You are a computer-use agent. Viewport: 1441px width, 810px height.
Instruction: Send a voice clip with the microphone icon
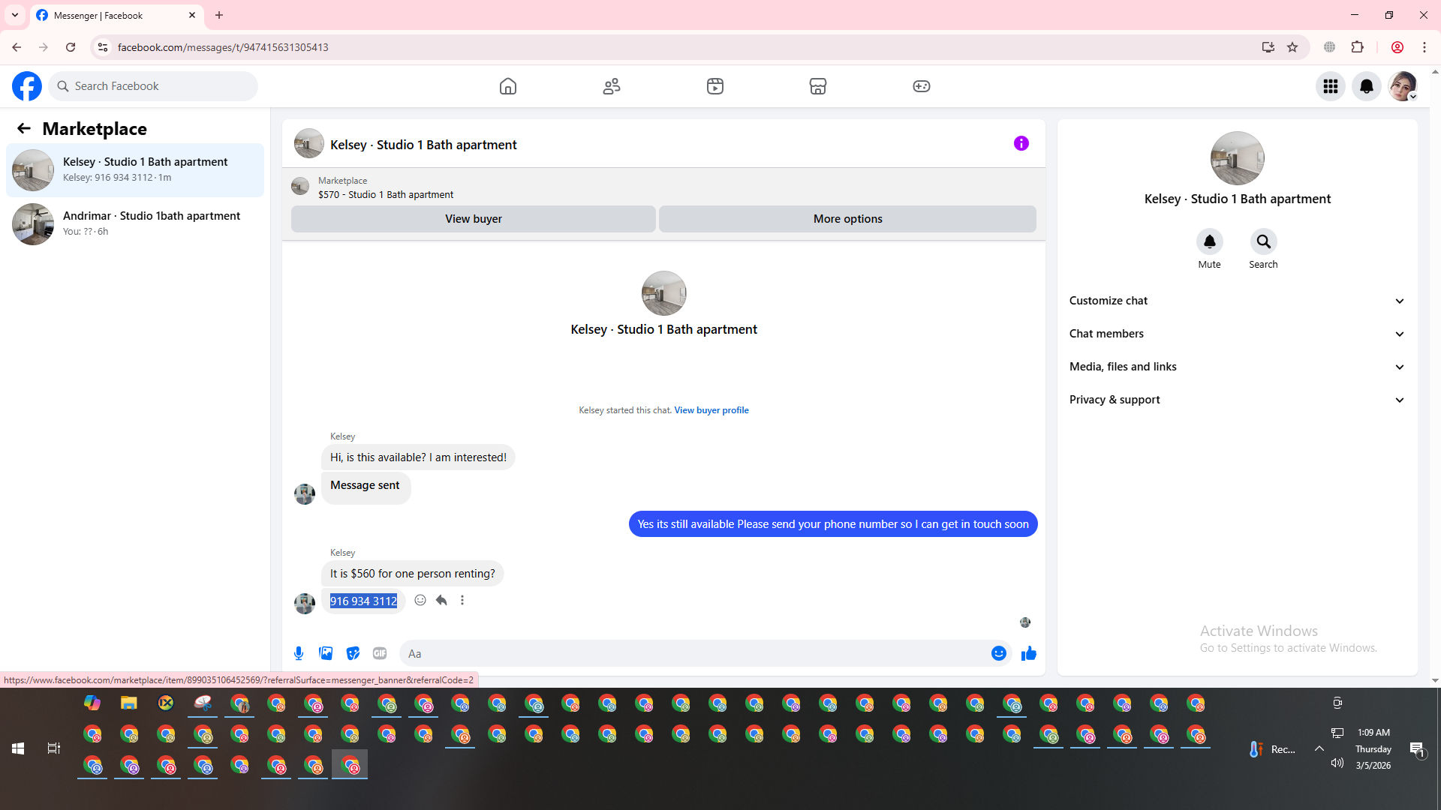tap(299, 653)
